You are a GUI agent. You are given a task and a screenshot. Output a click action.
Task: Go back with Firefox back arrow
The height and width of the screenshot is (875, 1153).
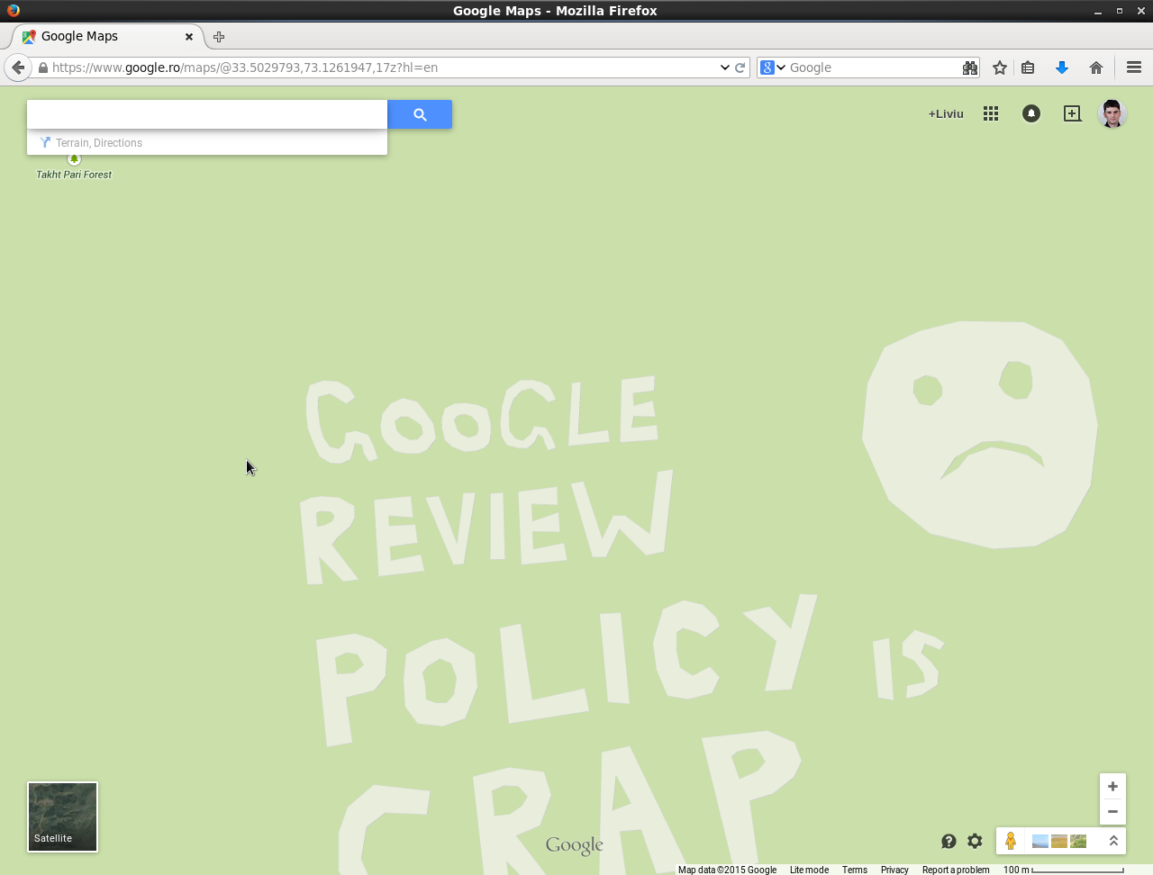coord(18,68)
